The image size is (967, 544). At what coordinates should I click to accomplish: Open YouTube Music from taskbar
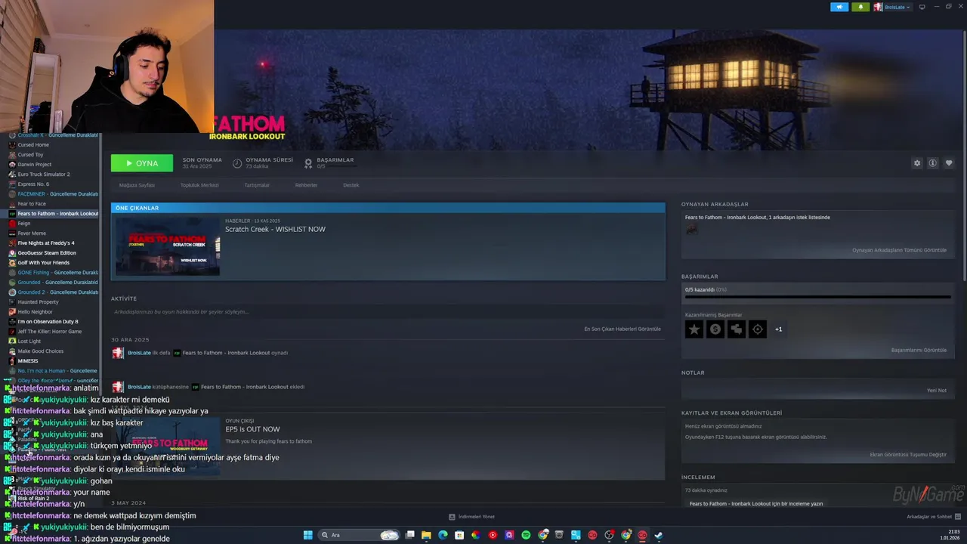tap(493, 535)
